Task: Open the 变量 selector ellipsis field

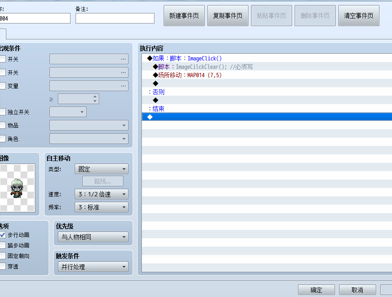Action: click(89, 86)
